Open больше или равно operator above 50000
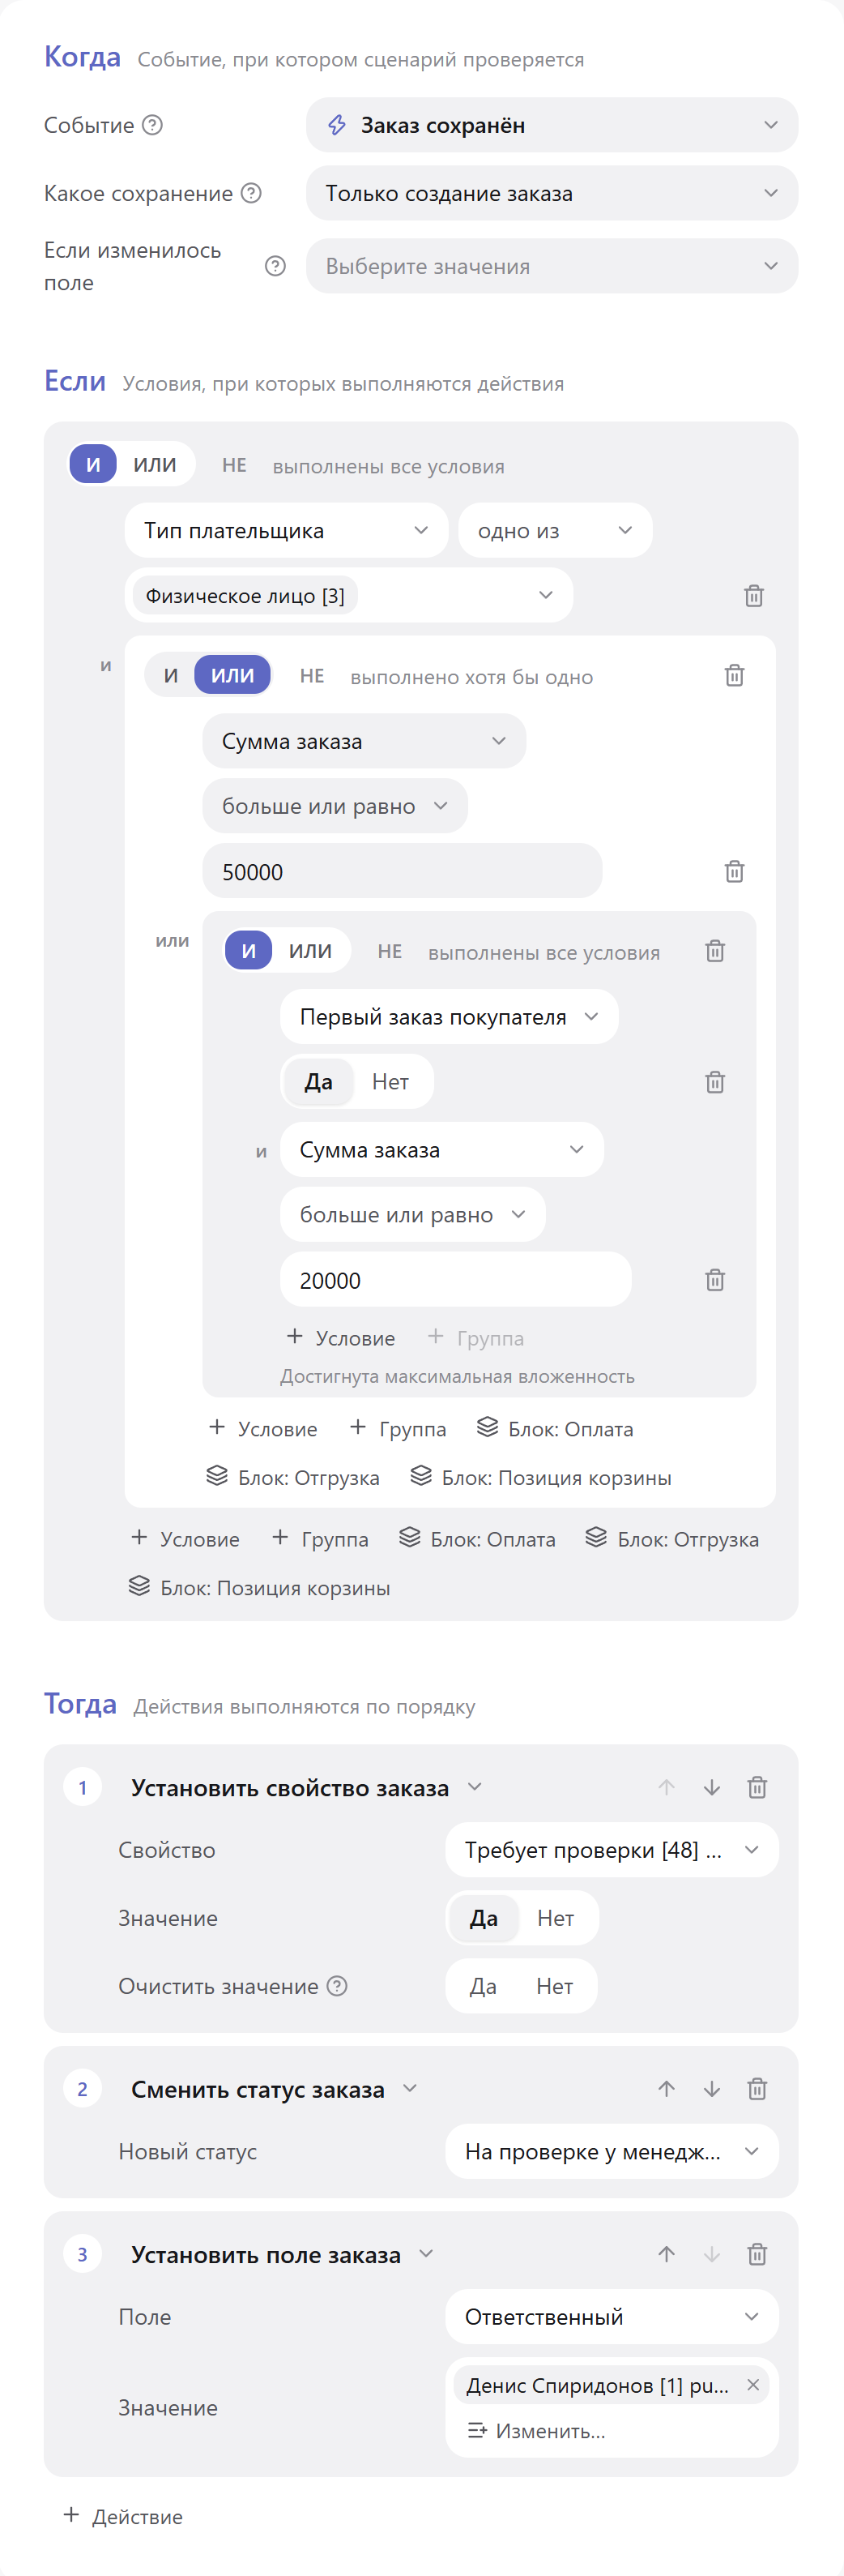This screenshot has width=844, height=2576. (335, 806)
